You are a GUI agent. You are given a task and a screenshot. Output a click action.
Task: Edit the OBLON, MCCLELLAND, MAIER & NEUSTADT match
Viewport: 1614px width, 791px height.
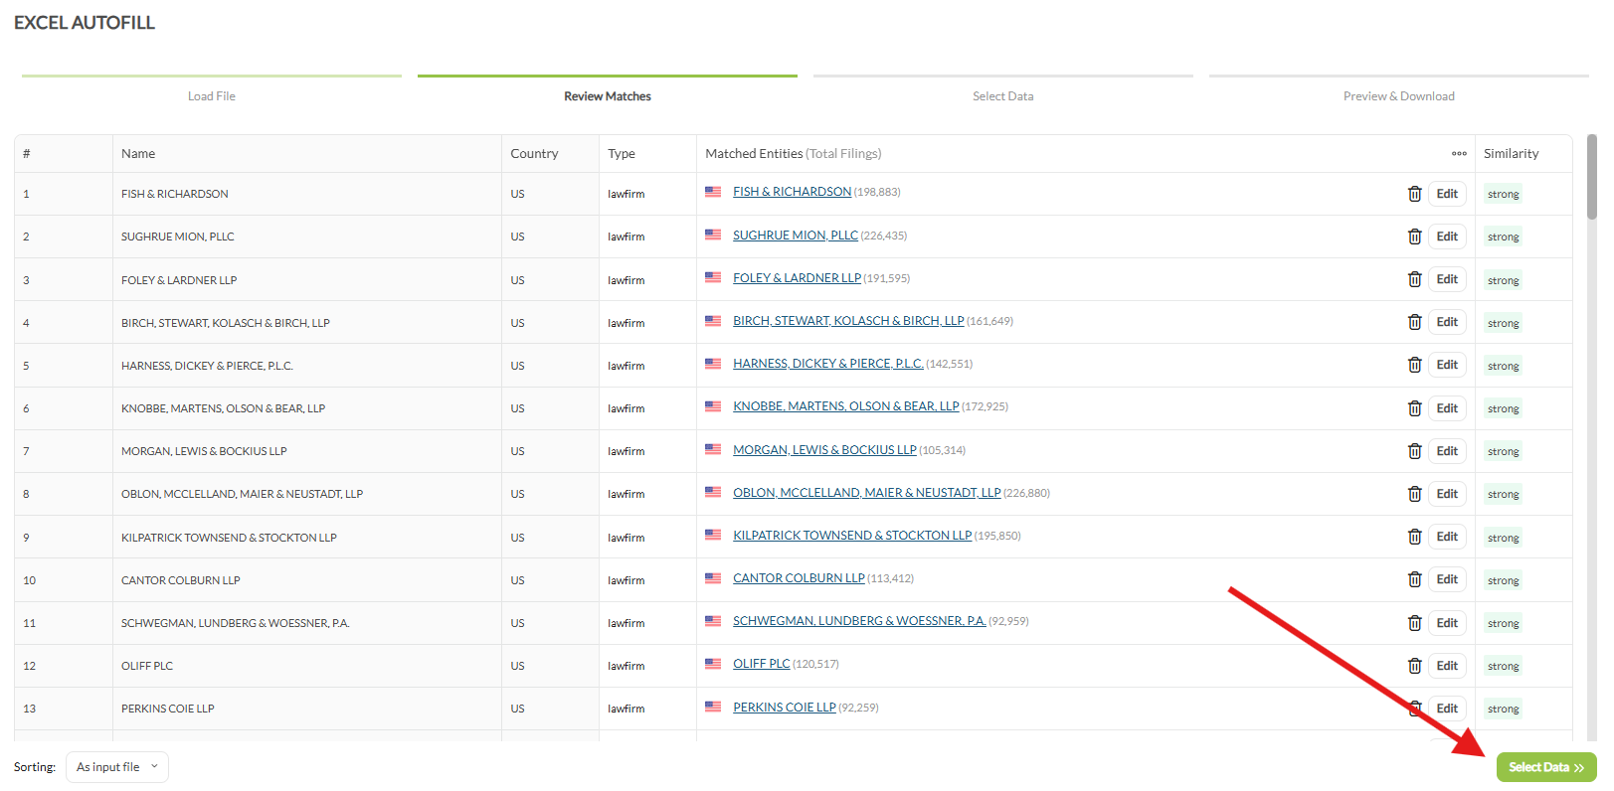tap(1447, 494)
